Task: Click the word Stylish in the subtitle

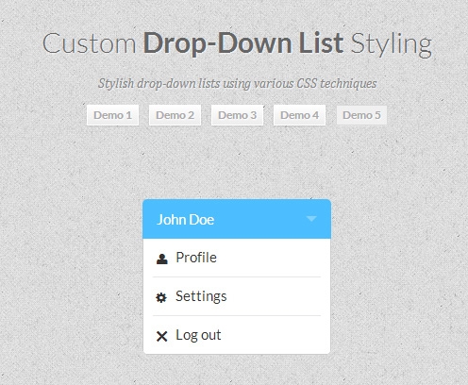Action: click(116, 84)
